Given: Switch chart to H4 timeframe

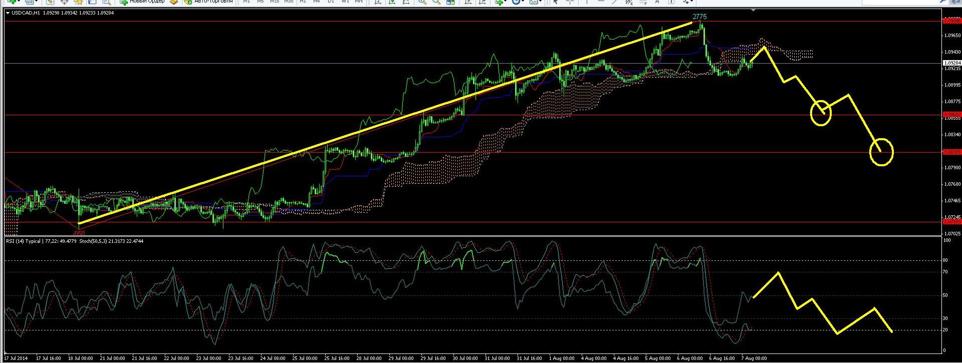Looking at the screenshot, I should point(317,2).
